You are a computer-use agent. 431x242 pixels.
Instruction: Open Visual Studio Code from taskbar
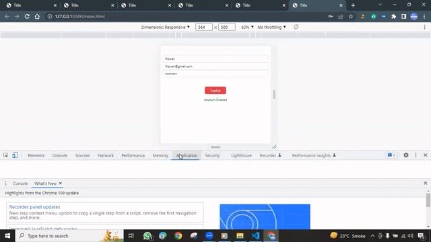click(255, 236)
